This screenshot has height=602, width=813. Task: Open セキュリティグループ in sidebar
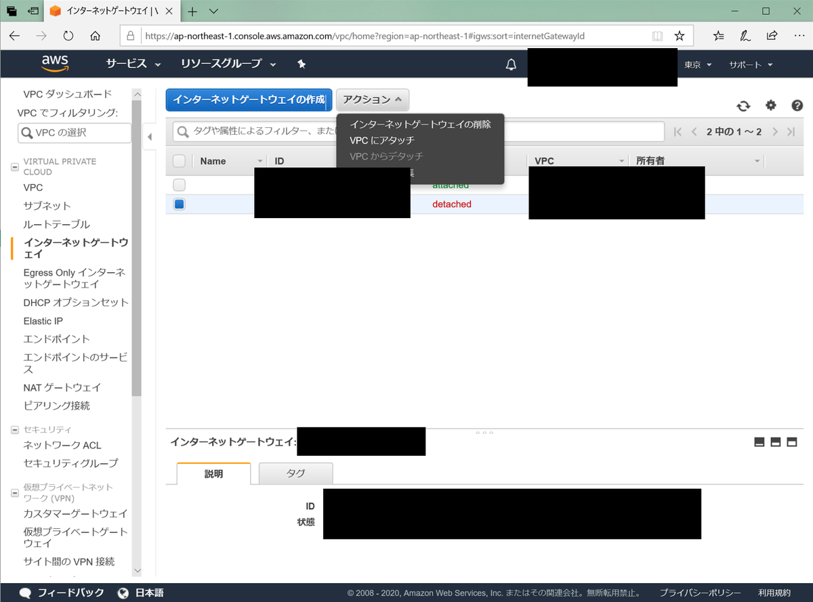70,463
